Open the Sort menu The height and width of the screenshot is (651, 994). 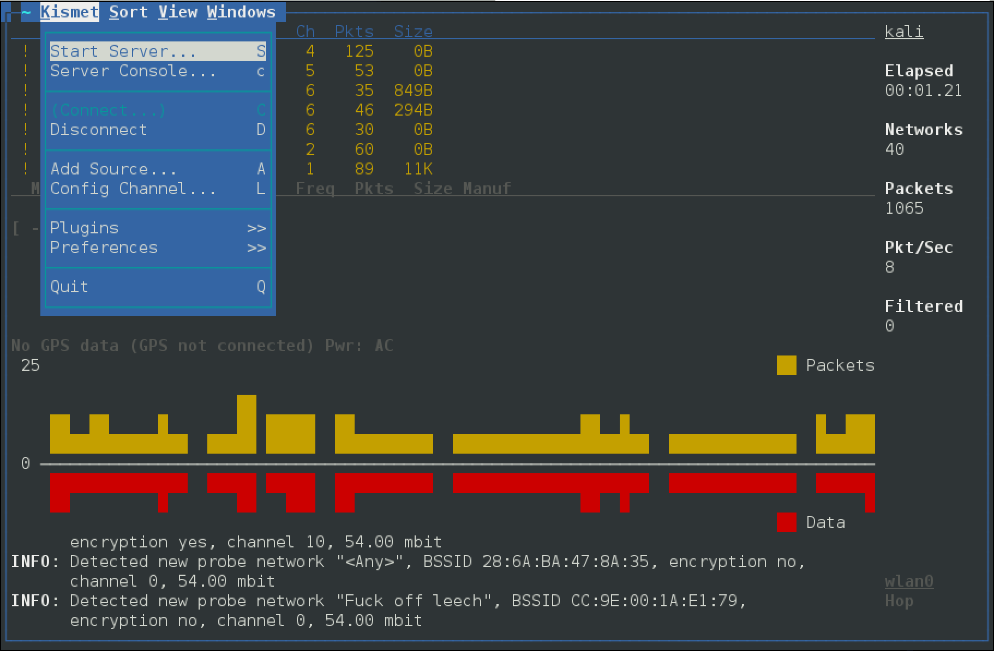(128, 11)
